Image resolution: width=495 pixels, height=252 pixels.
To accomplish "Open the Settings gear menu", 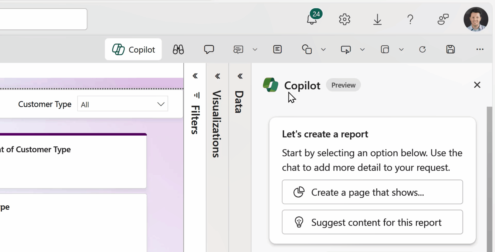I will click(x=345, y=19).
